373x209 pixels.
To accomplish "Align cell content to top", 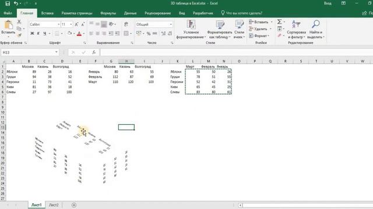I will [91, 24].
